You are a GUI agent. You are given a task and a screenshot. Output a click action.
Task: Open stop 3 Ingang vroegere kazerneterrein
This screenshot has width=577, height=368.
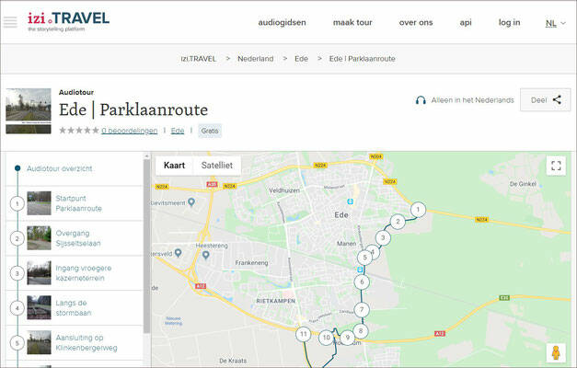[x=75, y=273]
